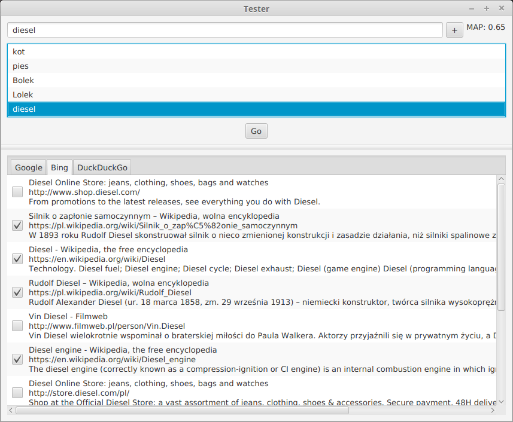Switch to the DuckDuckGo tab

pyautogui.click(x=102, y=167)
